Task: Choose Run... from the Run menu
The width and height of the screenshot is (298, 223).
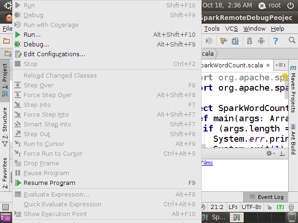Action: 107,35
